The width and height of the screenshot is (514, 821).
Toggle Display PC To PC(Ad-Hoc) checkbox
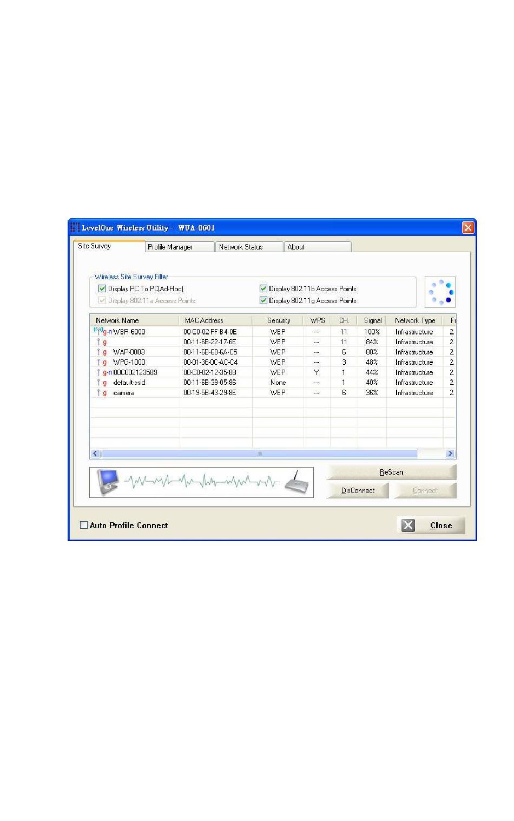(102, 289)
